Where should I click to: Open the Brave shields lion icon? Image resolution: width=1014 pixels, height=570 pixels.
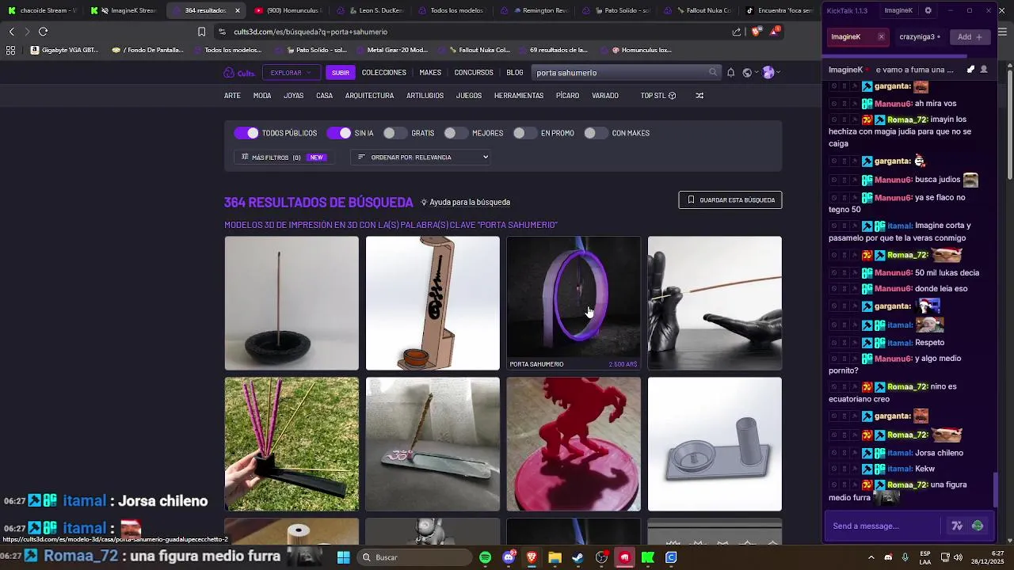(755, 32)
